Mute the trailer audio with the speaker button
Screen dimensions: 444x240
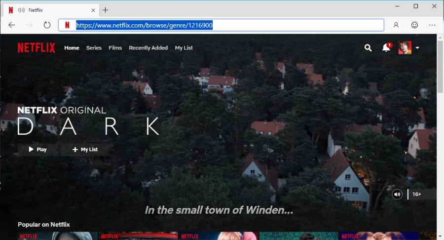pos(398,194)
